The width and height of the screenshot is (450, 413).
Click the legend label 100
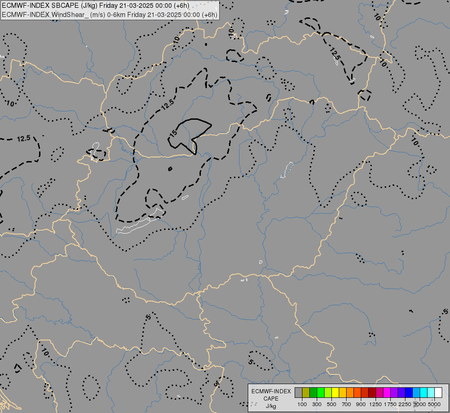[302, 404]
